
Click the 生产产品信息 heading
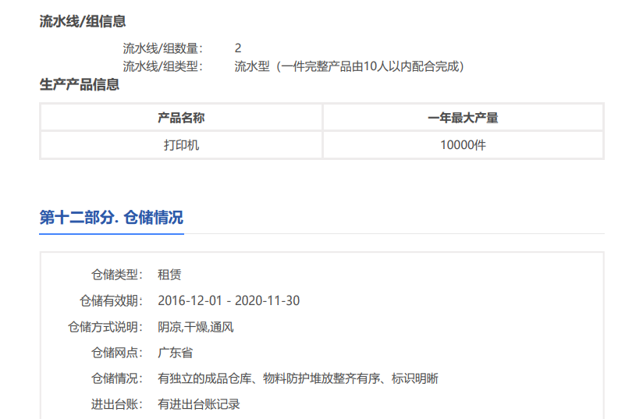click(80, 85)
